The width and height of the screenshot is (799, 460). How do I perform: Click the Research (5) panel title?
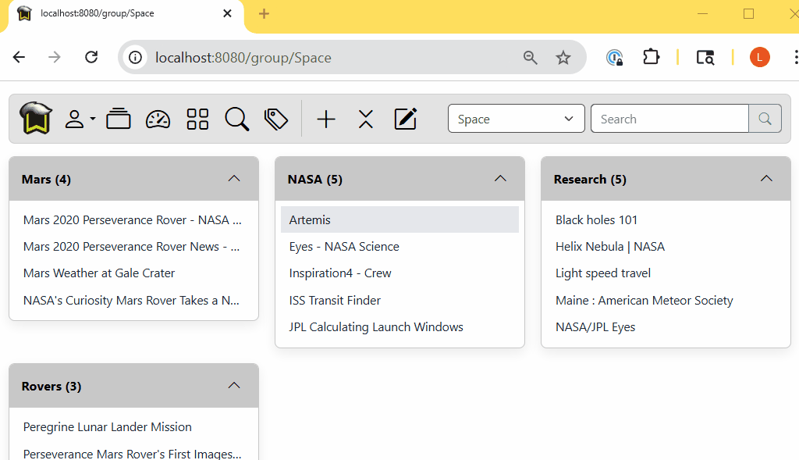(x=590, y=180)
